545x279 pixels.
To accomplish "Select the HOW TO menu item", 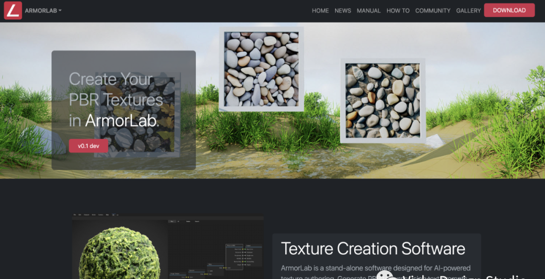I will [398, 11].
